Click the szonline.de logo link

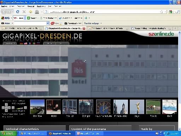pyautogui.click(x=161, y=34)
